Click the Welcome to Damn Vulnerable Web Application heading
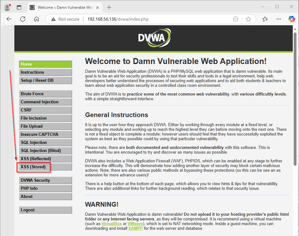 tap(176, 61)
